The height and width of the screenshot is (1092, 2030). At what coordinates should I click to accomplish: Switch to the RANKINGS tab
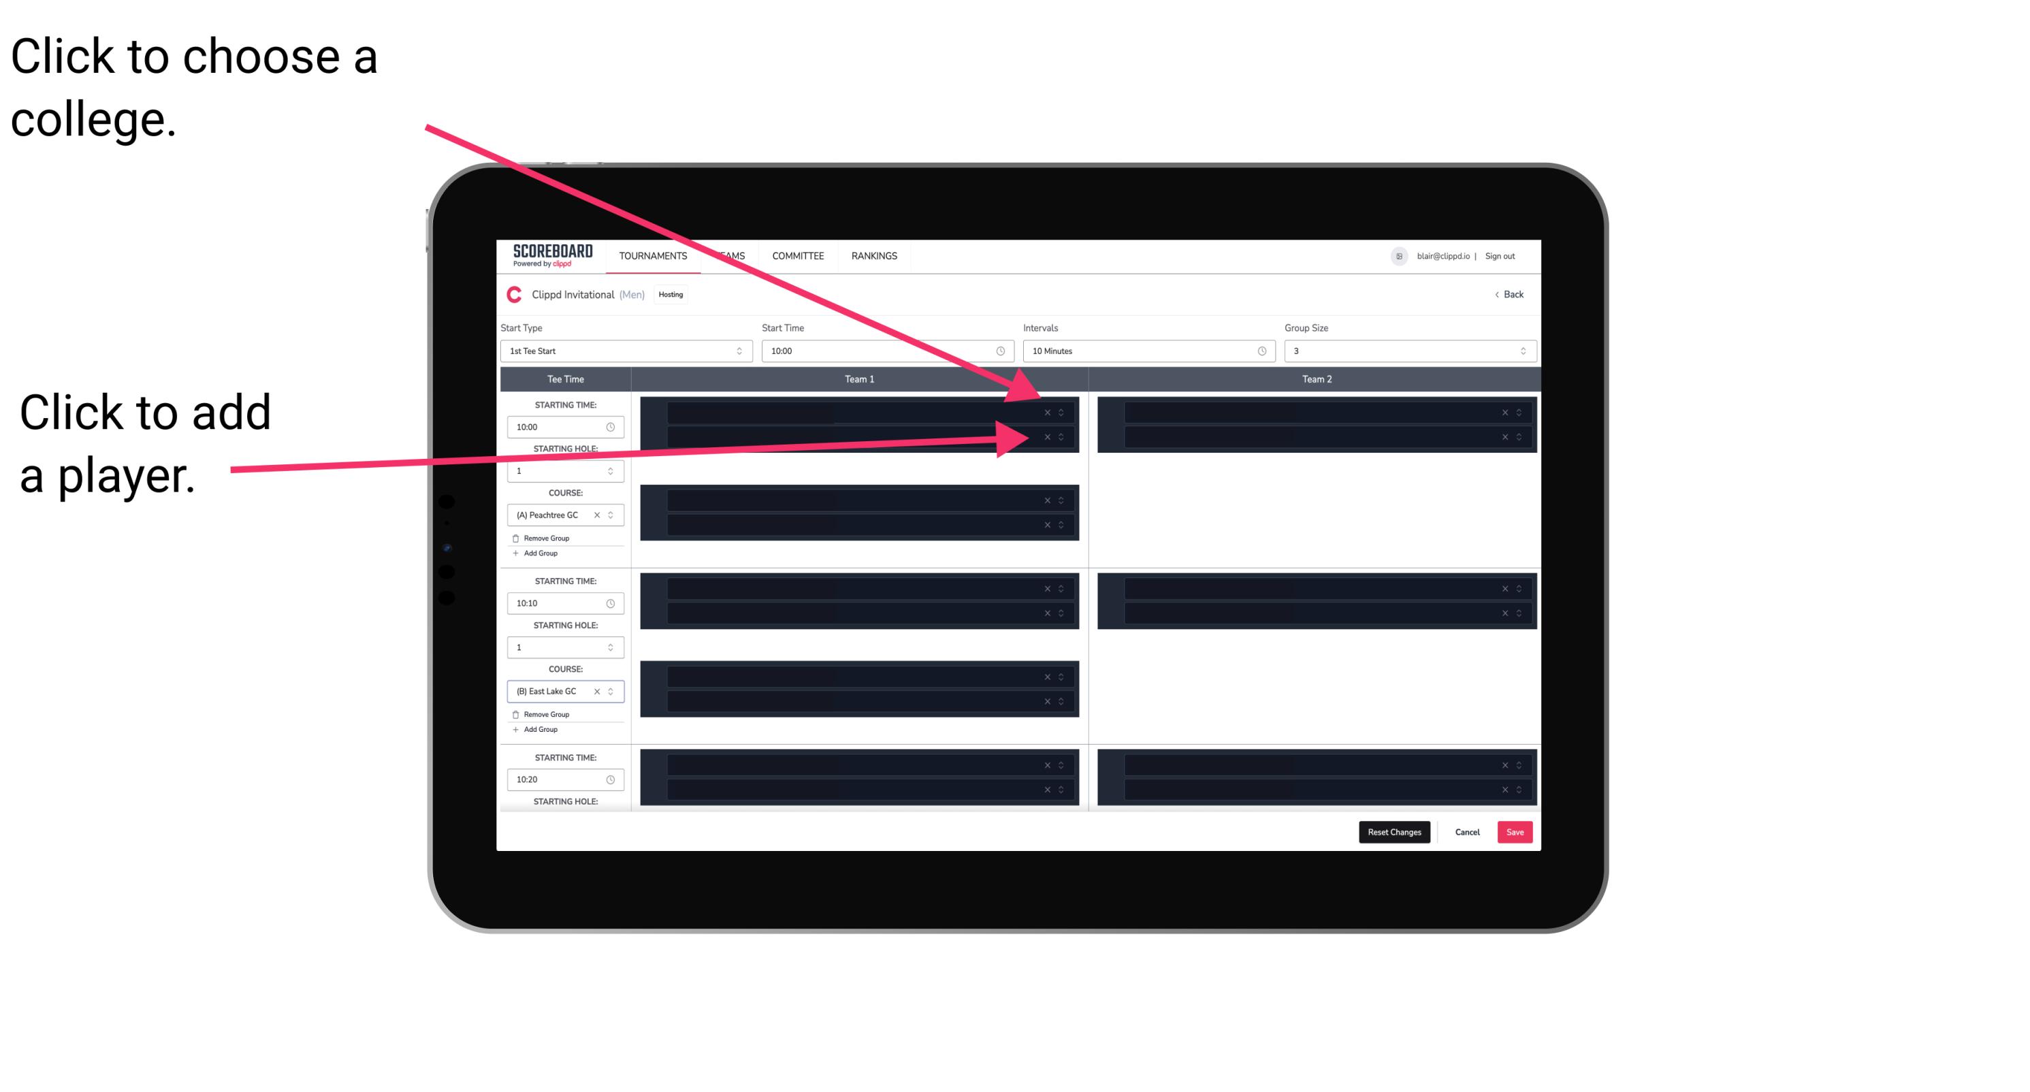pos(875,255)
